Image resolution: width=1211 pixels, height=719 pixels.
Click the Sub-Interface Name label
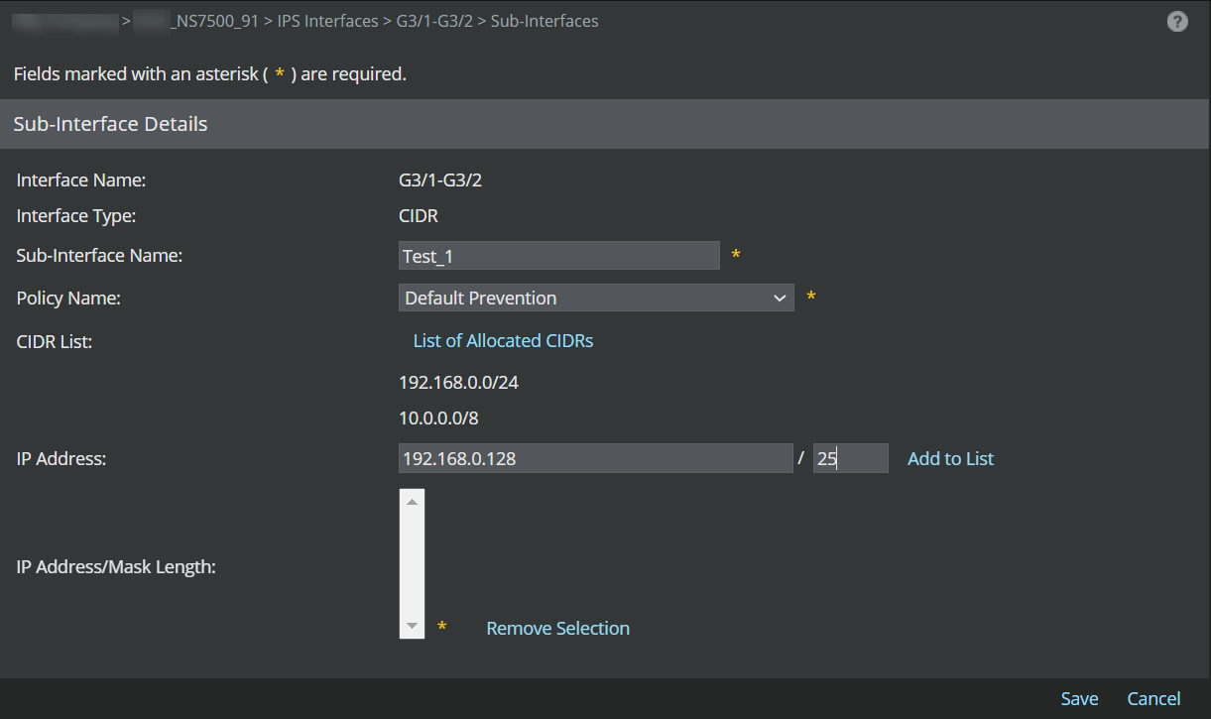click(100, 255)
